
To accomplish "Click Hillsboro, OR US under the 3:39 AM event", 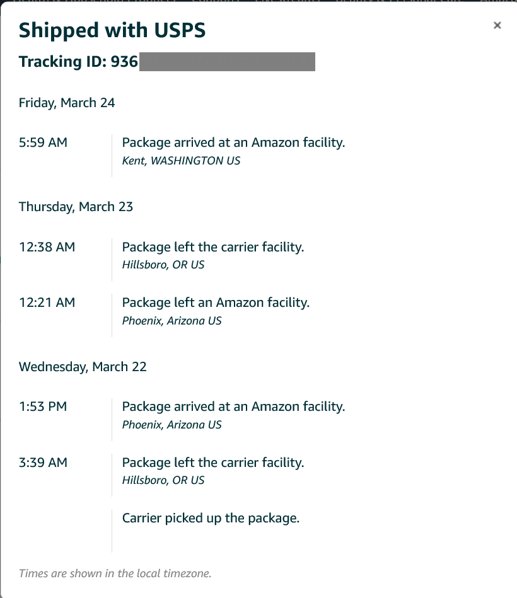I will coord(163,480).
